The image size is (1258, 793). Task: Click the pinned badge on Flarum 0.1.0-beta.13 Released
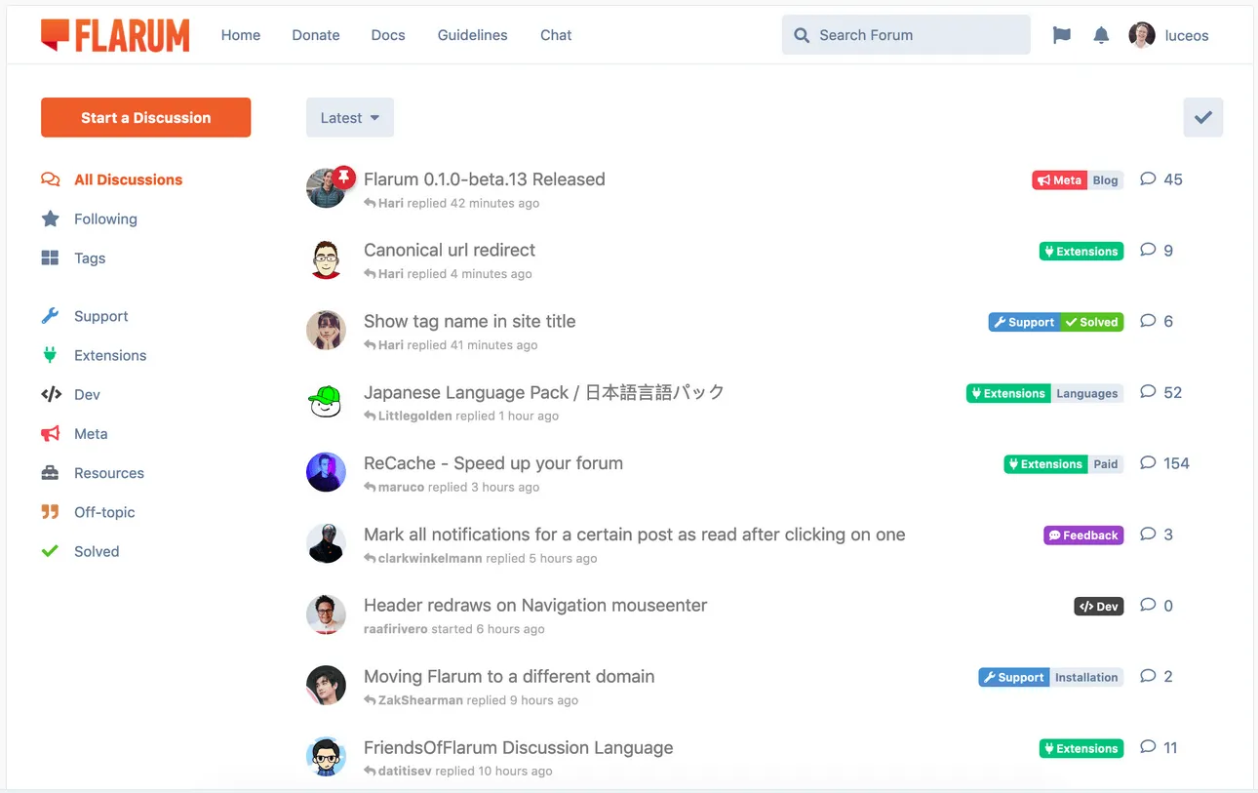pos(342,177)
